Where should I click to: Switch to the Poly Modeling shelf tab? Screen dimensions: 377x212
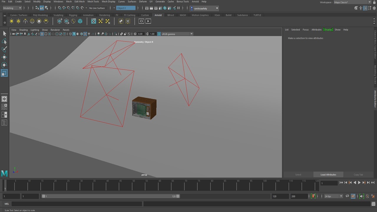click(40, 15)
